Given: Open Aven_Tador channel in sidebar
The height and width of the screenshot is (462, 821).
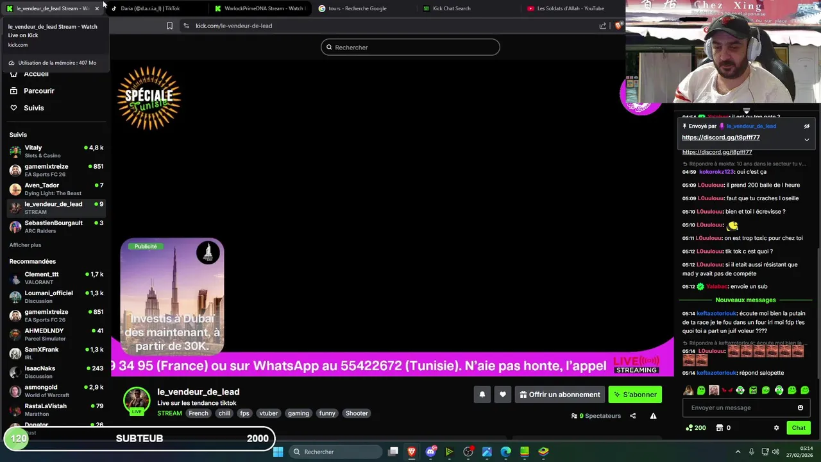Looking at the screenshot, I should click(x=55, y=189).
